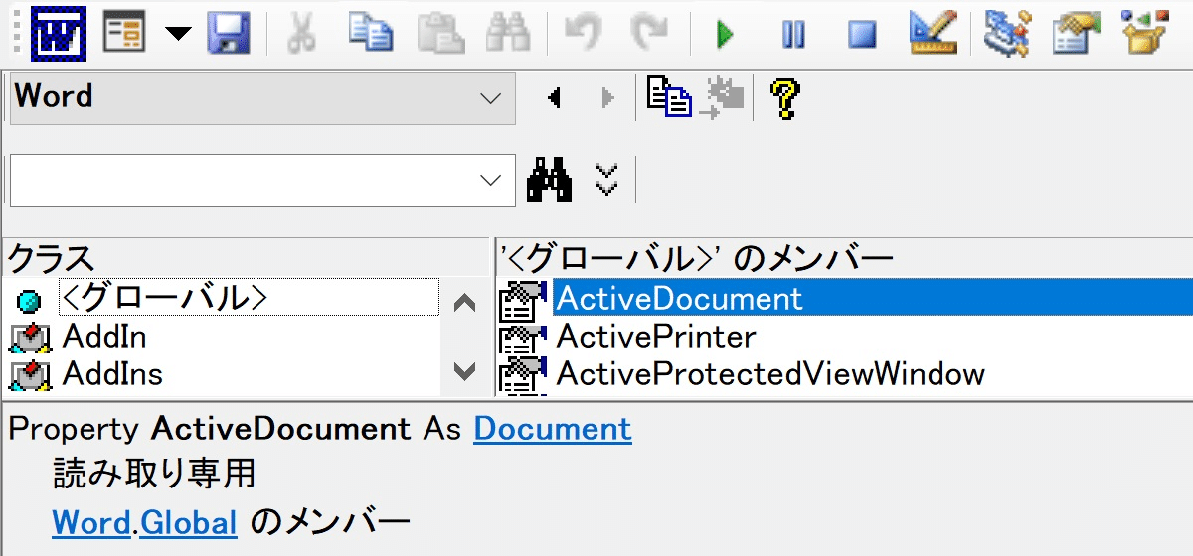Open the View Microsoft Word icon
1193x556 pixels.
pos(59,35)
